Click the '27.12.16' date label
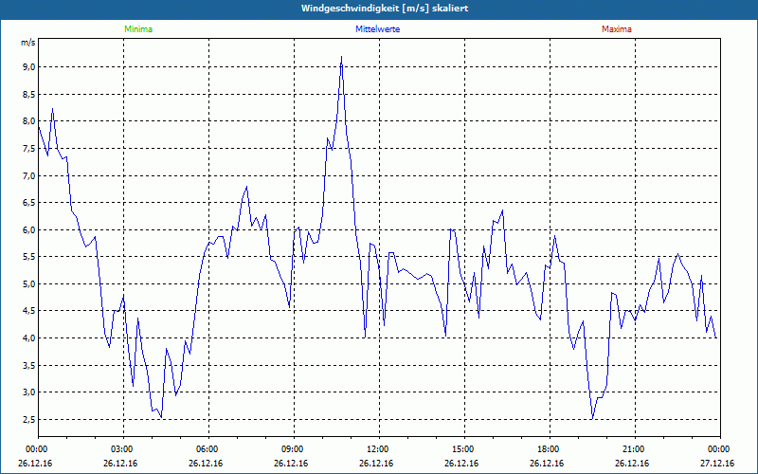 tap(717, 464)
